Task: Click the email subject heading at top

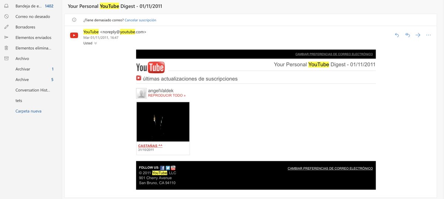Action: (x=115, y=6)
